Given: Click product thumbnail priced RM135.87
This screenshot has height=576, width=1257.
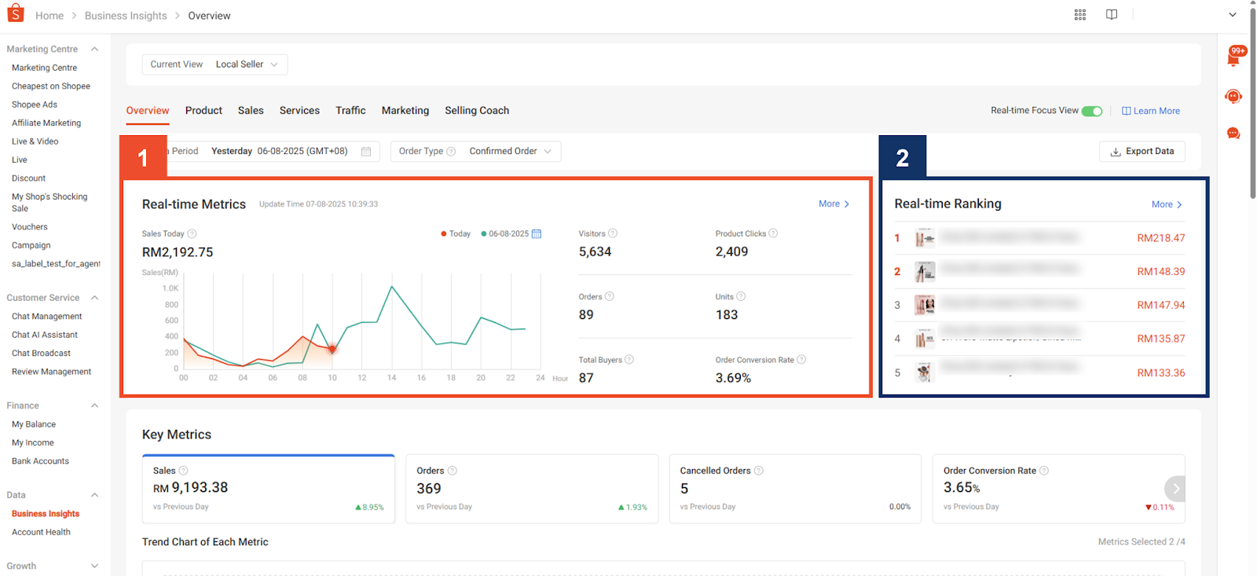Looking at the screenshot, I should 925,339.
